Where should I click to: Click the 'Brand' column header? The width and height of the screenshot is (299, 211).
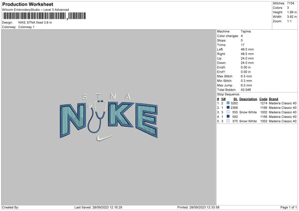274,99
